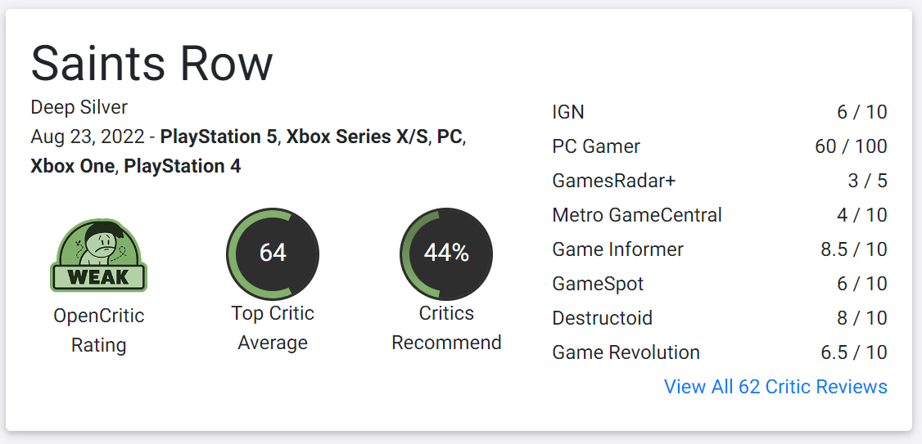Open the GamesRadar+ review entry
Image resolution: width=922 pixels, height=444 pixels.
coord(720,181)
